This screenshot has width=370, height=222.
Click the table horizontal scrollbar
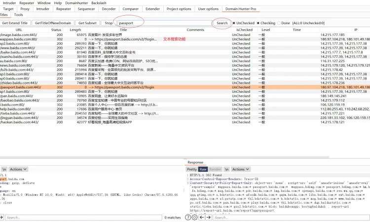164,157
